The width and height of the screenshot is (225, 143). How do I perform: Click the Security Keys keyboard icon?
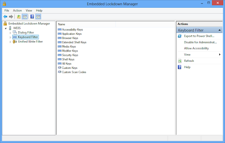59,55
